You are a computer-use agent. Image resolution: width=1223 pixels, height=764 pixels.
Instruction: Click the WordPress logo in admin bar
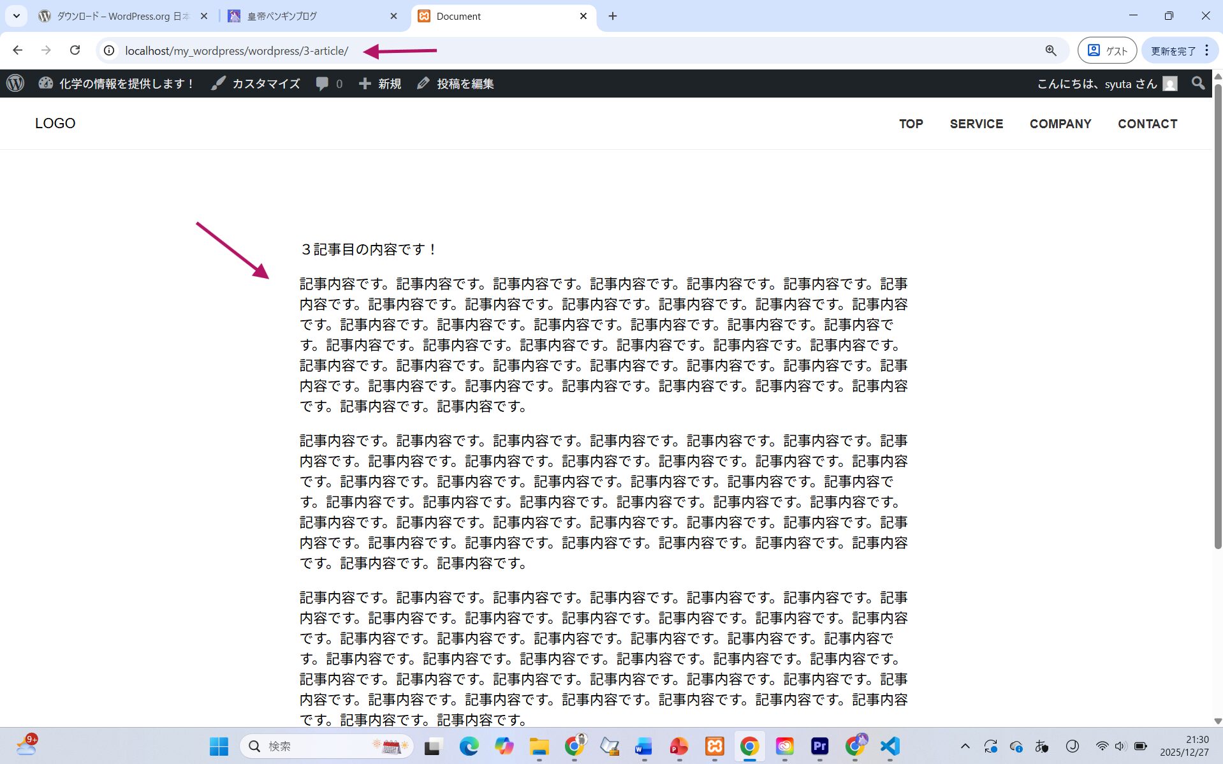15,84
